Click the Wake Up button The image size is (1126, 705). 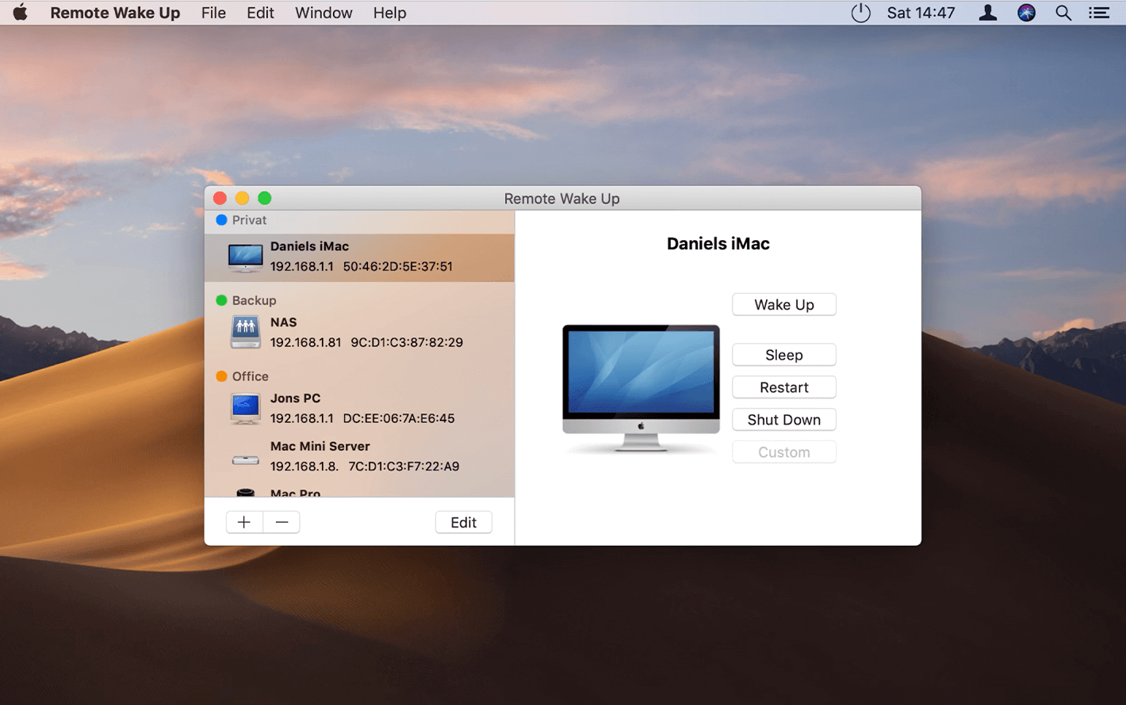click(783, 305)
